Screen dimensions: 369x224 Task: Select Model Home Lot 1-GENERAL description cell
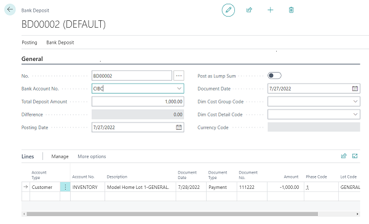point(140,187)
